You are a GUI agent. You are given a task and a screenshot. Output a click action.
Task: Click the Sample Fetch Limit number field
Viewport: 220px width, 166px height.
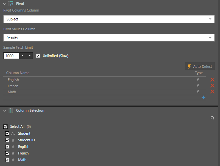(x=11, y=56)
